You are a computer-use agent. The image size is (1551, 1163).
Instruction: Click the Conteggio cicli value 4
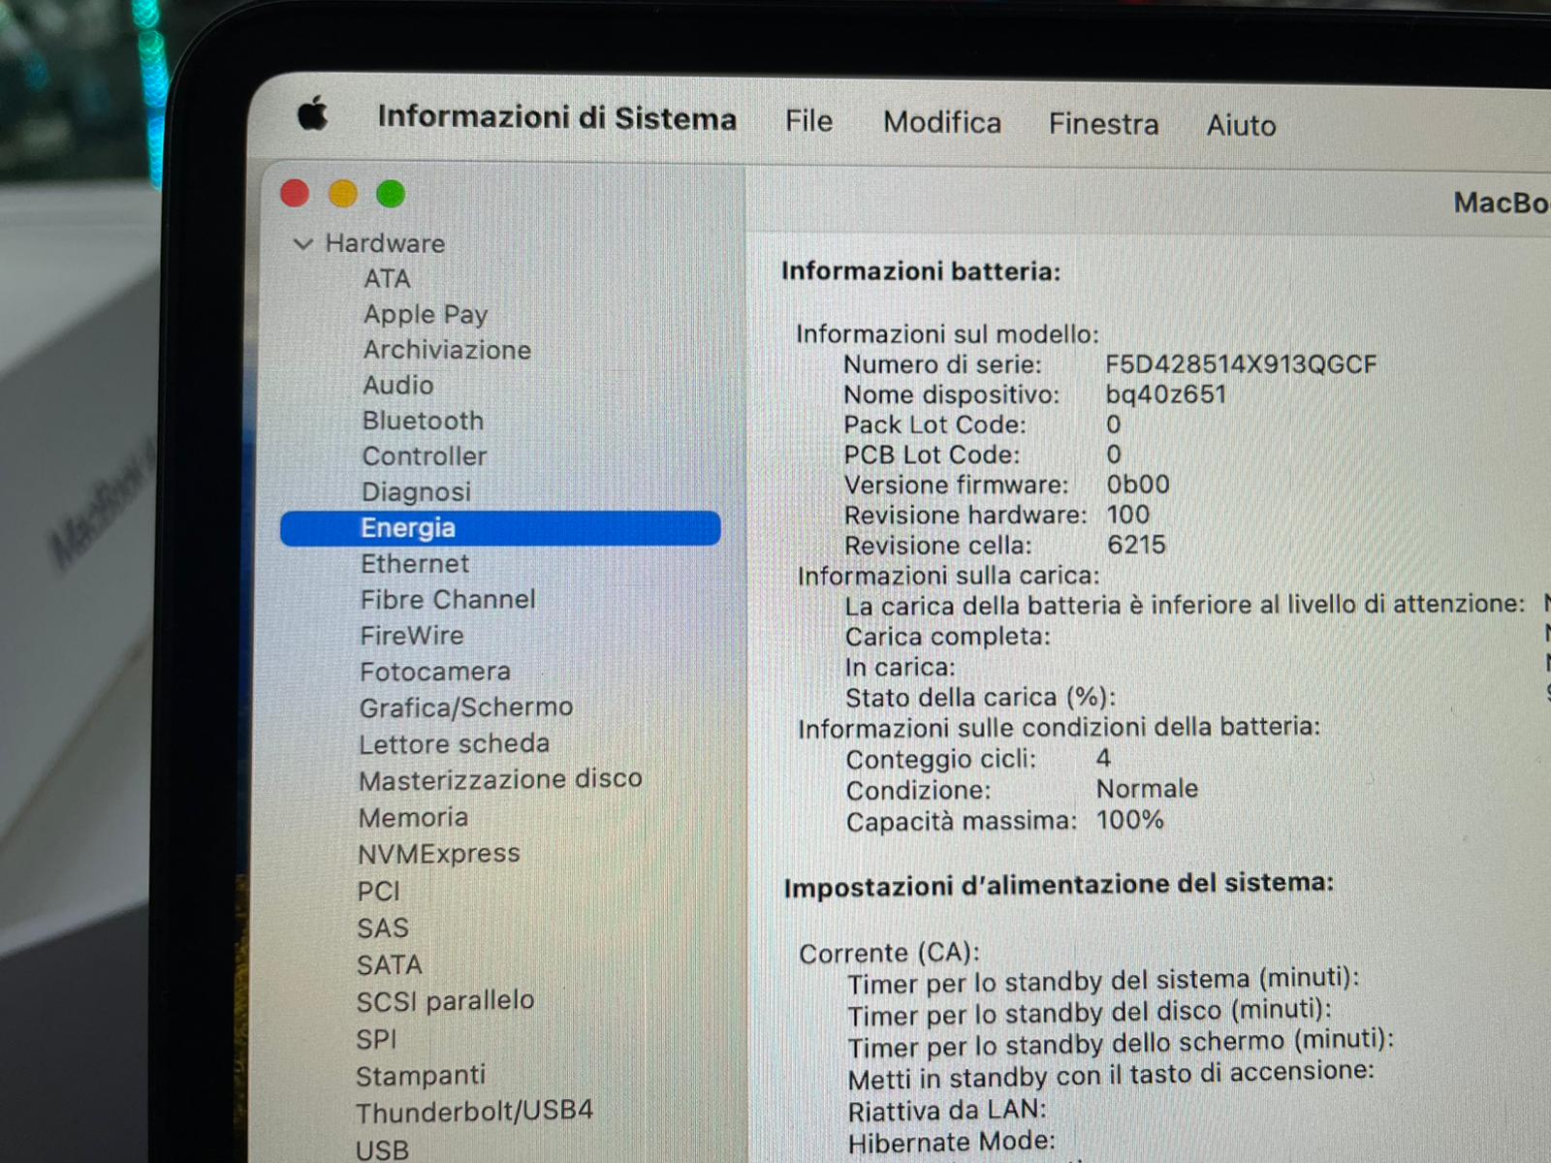click(1103, 758)
